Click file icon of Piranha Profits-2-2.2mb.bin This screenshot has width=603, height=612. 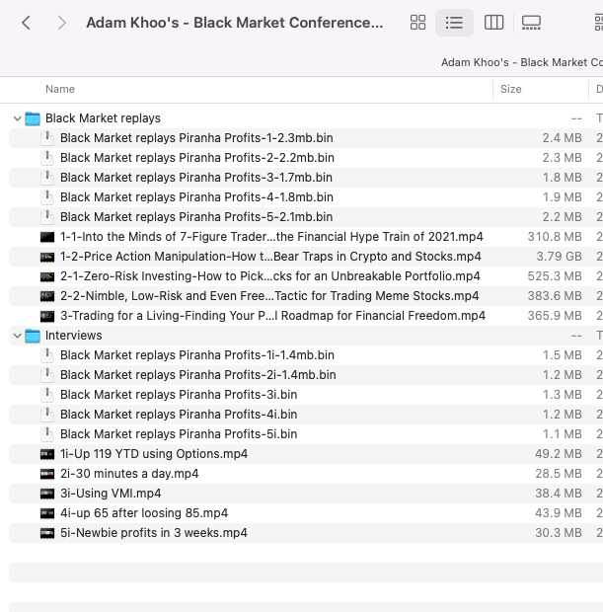[47, 158]
